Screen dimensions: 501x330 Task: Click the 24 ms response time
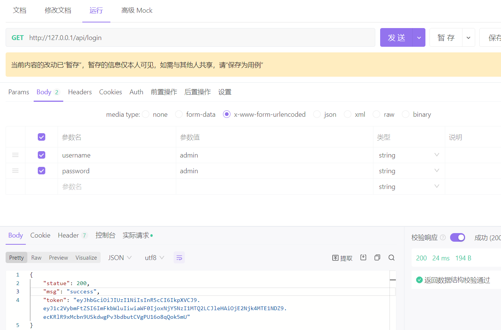point(441,258)
